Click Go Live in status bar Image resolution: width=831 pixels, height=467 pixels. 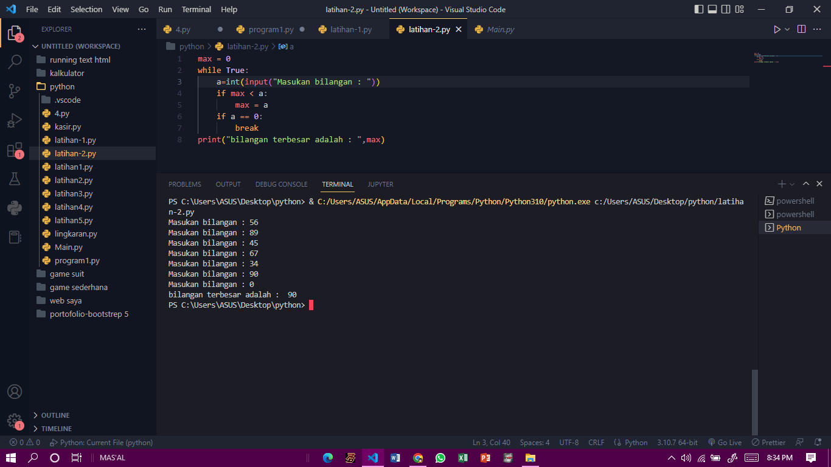[725, 442]
